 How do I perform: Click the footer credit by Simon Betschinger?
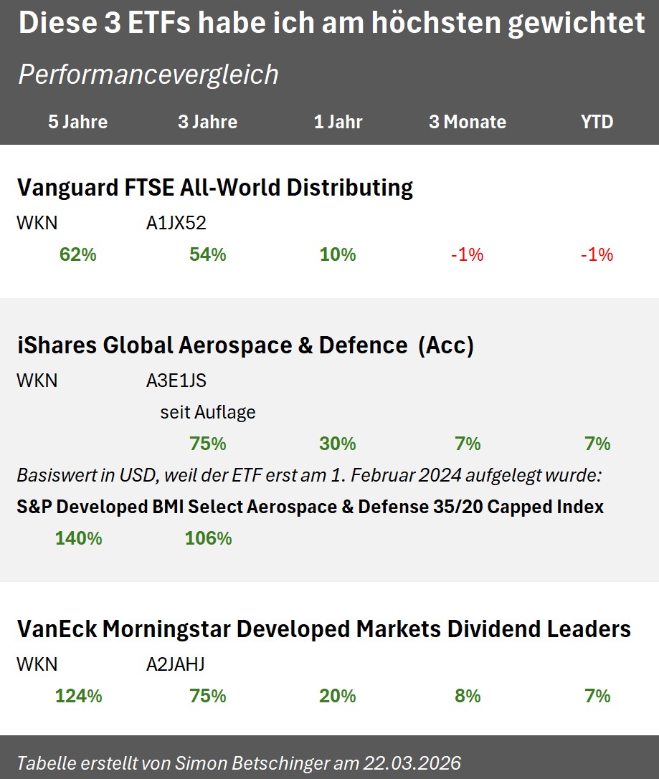239,762
